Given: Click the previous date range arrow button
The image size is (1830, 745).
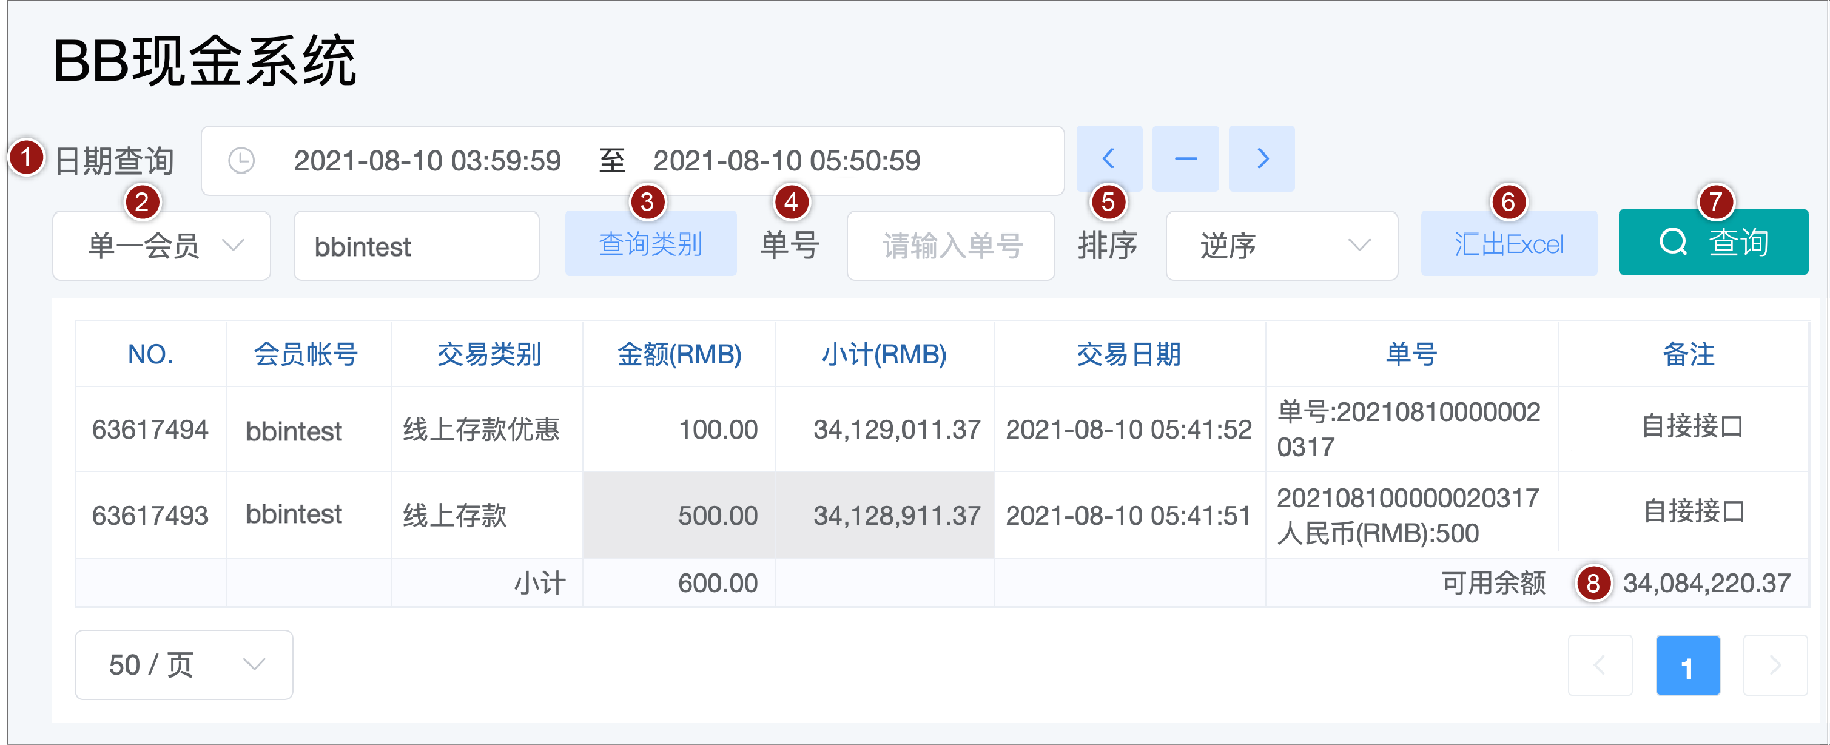Looking at the screenshot, I should point(1108,158).
